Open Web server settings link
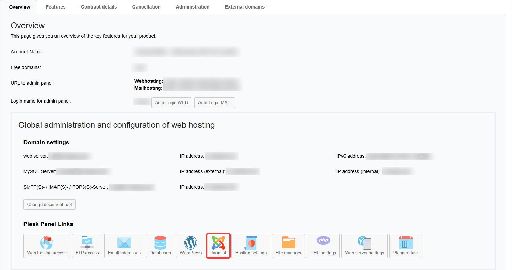 (x=365, y=246)
